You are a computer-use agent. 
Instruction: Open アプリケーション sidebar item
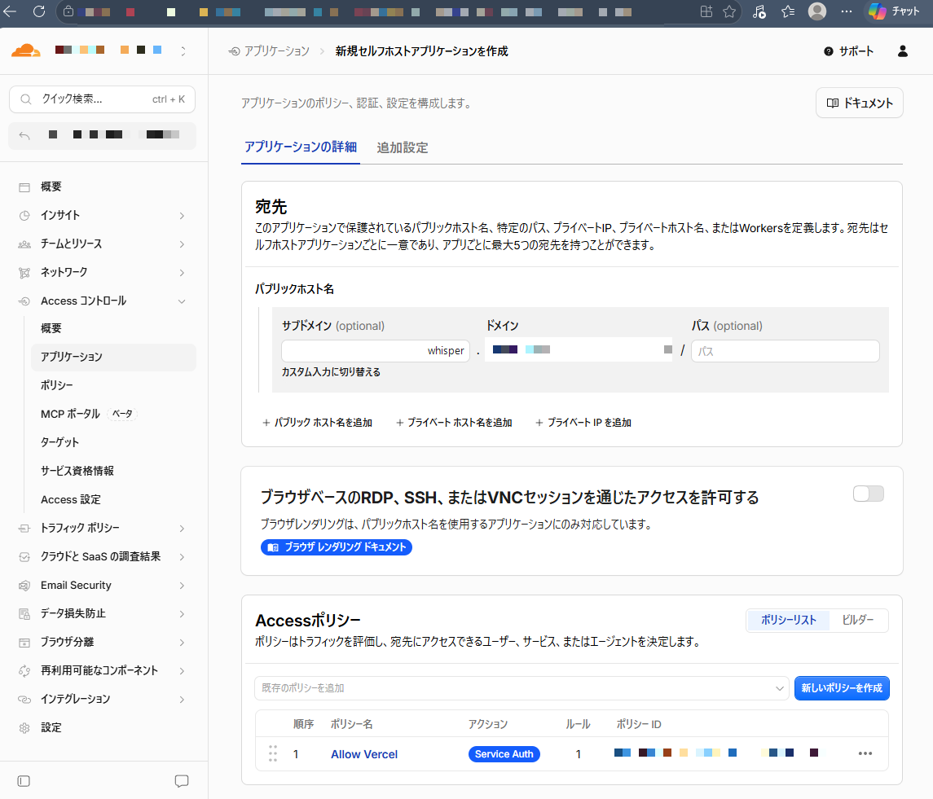[113, 357]
